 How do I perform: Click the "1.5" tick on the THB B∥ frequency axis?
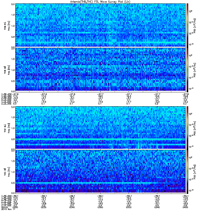click(13, 59)
